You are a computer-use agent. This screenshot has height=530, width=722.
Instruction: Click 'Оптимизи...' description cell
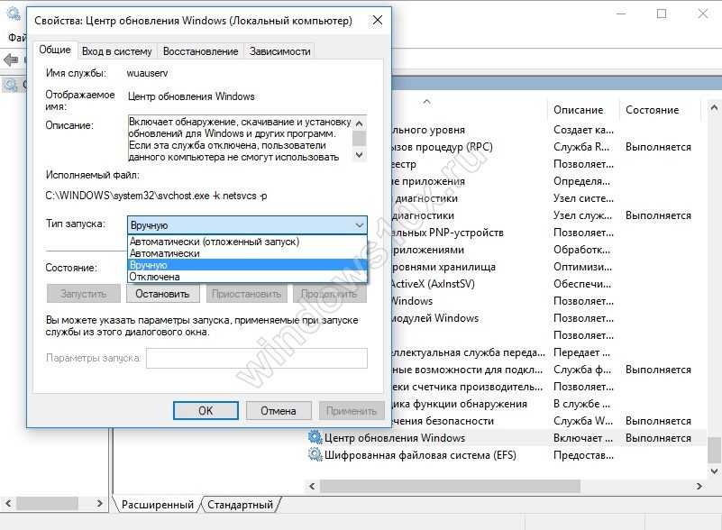pyautogui.click(x=582, y=267)
